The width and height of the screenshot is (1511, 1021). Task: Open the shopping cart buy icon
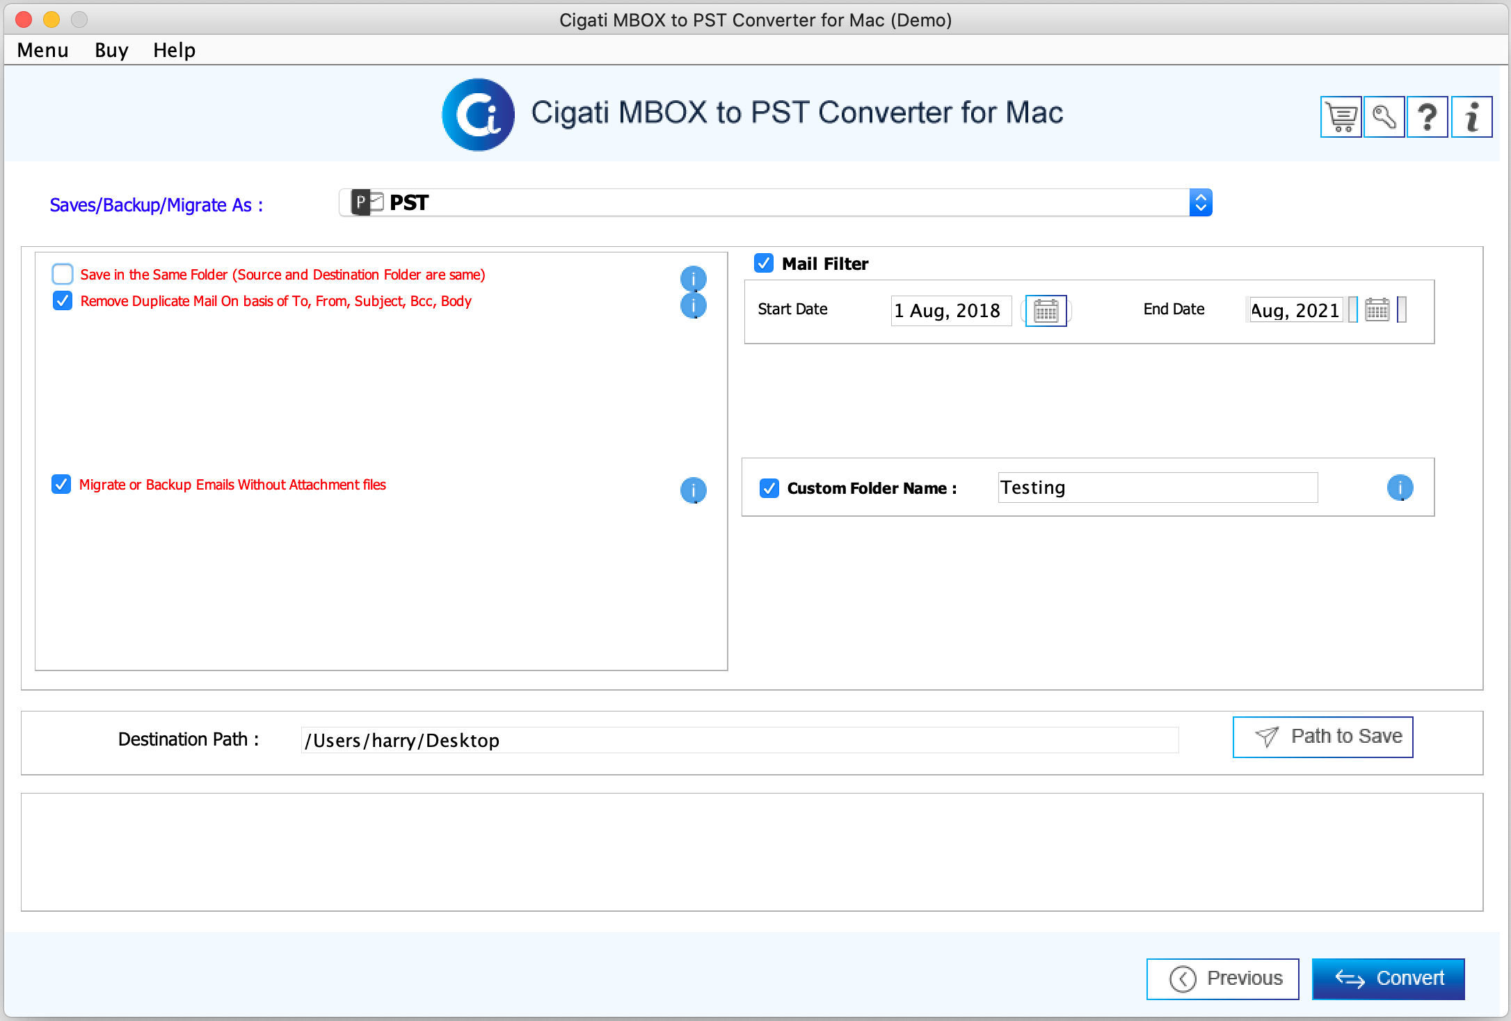coord(1341,117)
